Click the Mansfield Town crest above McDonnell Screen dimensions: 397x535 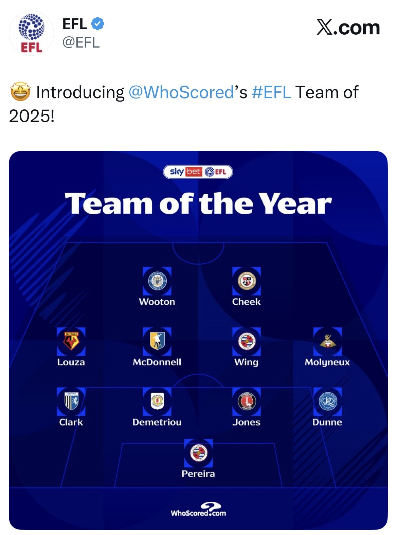click(x=157, y=341)
